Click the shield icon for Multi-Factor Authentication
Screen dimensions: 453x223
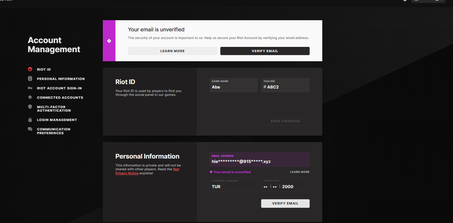click(x=30, y=107)
